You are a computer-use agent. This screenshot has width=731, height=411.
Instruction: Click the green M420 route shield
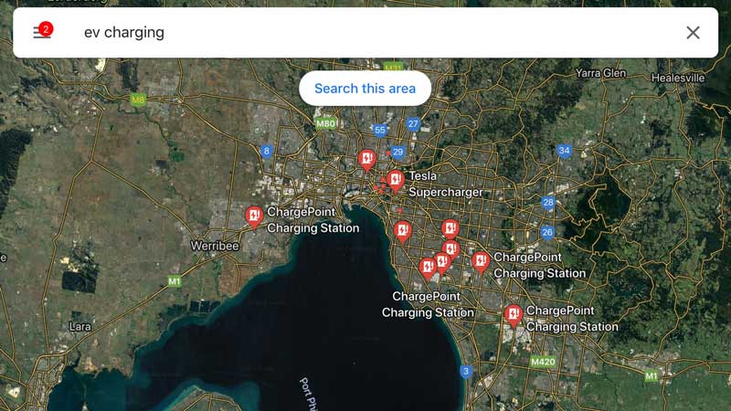click(x=543, y=362)
